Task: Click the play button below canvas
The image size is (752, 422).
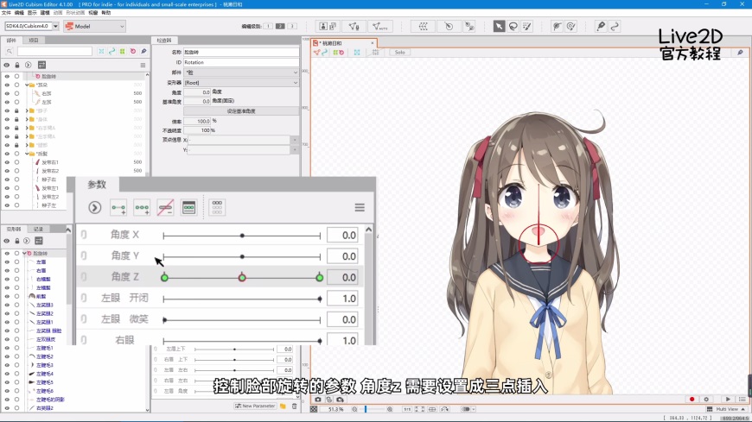Action: (728, 399)
